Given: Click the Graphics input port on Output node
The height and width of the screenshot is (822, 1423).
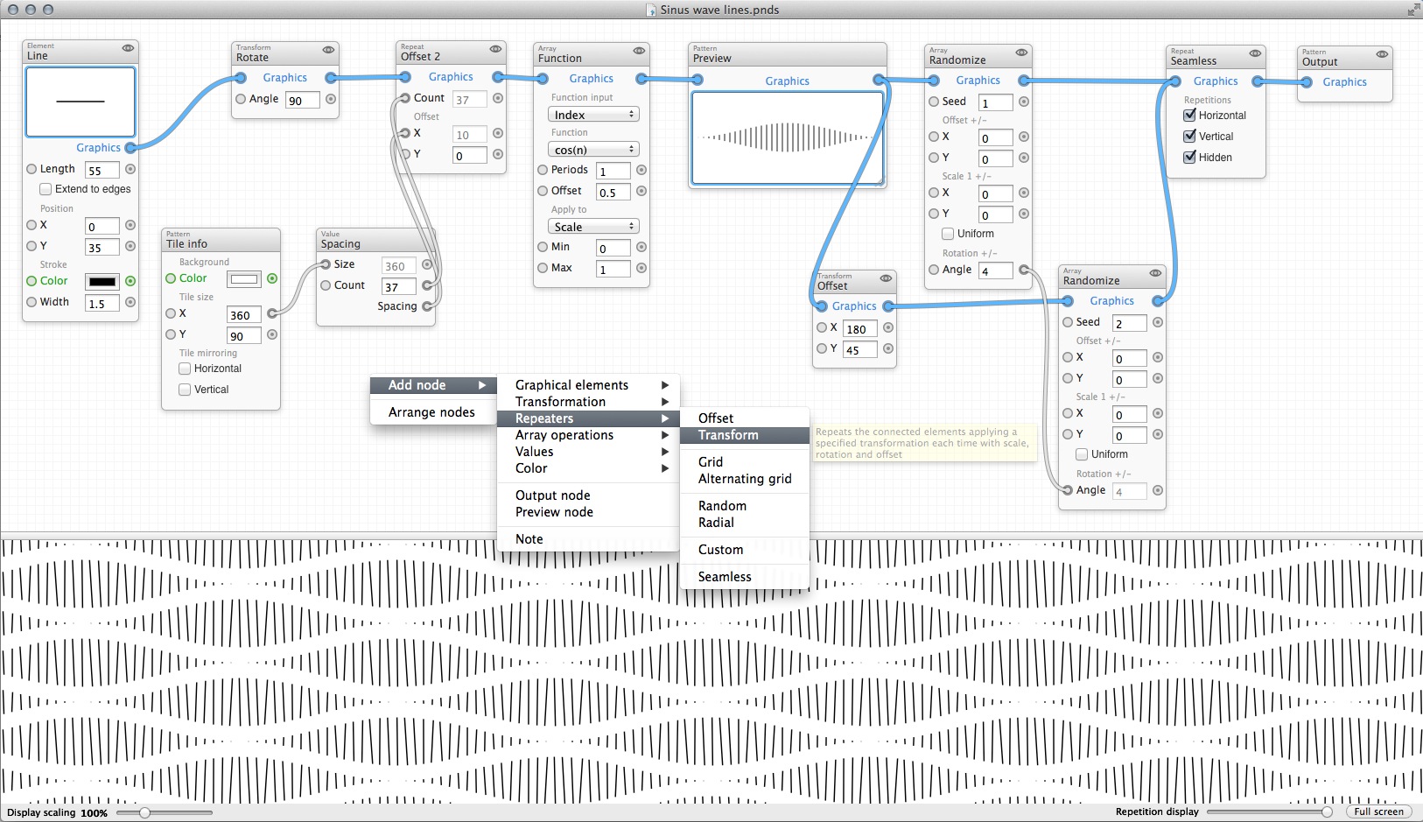Looking at the screenshot, I should pos(1307,82).
